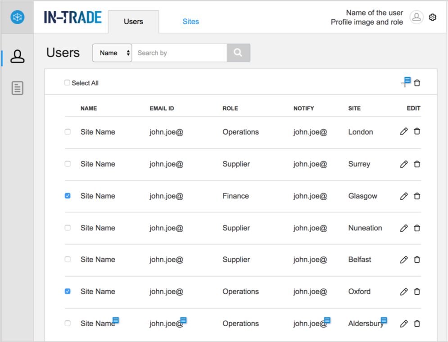Viewport: 448px width, 342px height.
Task: Open note icon on last row's Notify email
Action: [327, 320]
